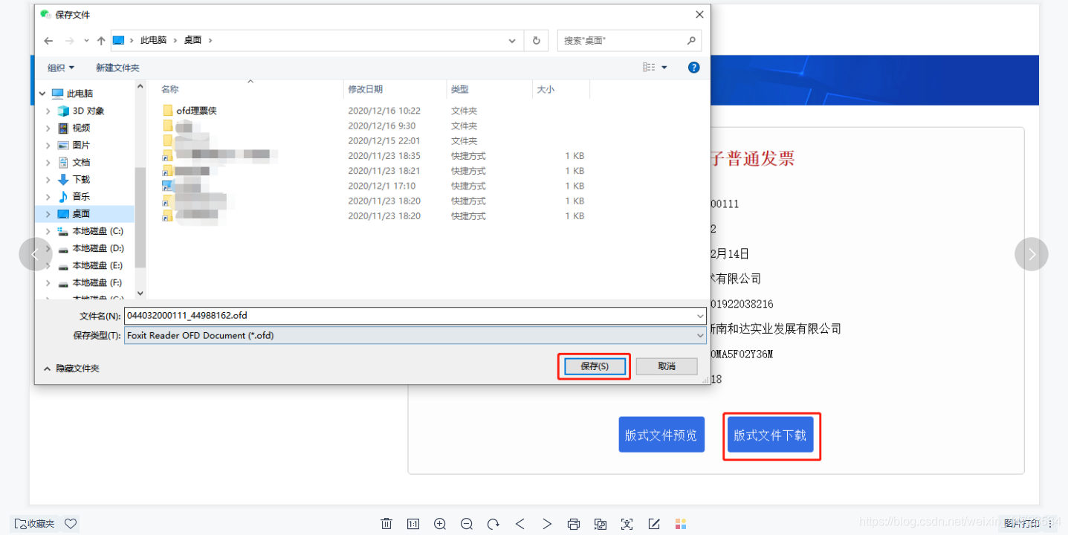This screenshot has height=535, width=1068.
Task: Click the 保存(S) button
Action: (595, 366)
